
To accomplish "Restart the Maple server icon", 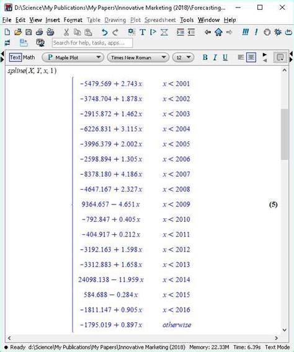I will coord(288,32).
